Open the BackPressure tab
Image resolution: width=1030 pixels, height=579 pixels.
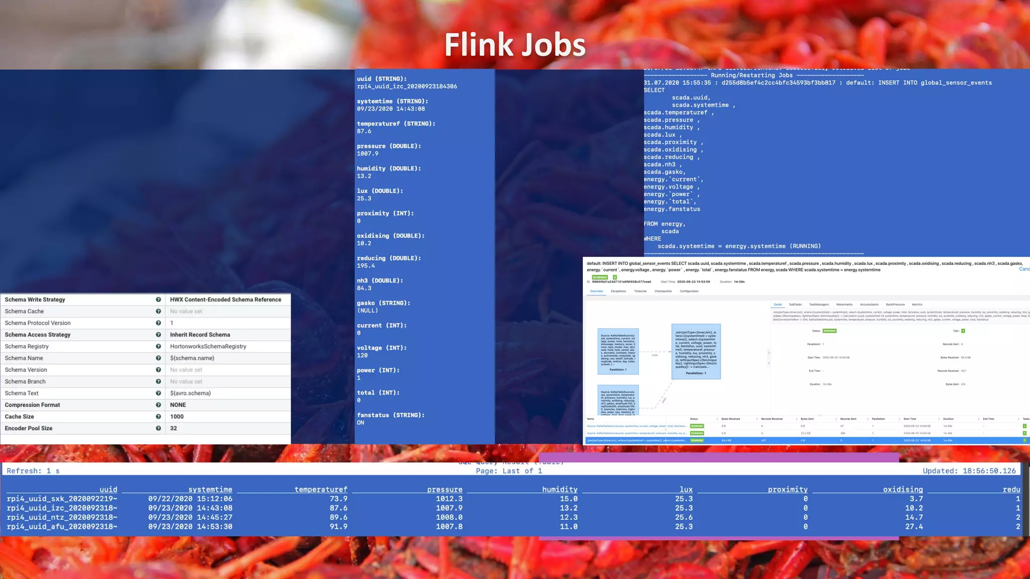[895, 305]
